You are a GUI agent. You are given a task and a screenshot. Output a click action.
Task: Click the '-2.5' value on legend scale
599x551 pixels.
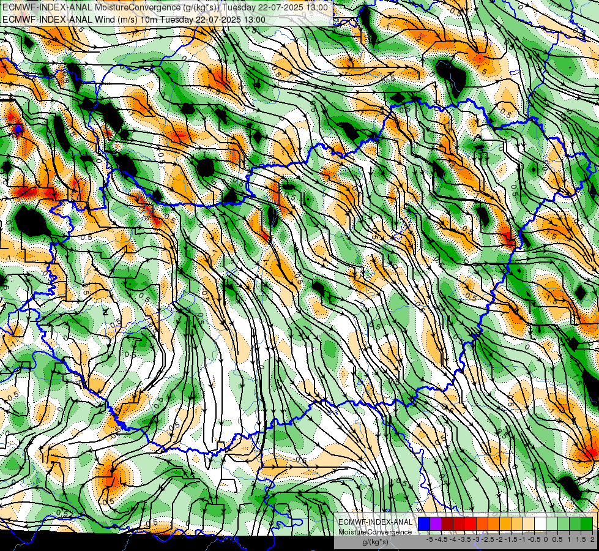(x=488, y=539)
